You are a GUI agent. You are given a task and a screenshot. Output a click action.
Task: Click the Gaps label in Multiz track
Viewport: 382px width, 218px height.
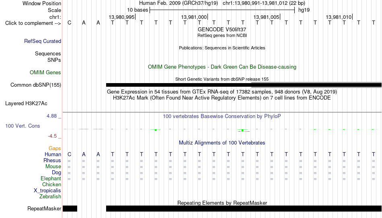[x=55, y=148]
